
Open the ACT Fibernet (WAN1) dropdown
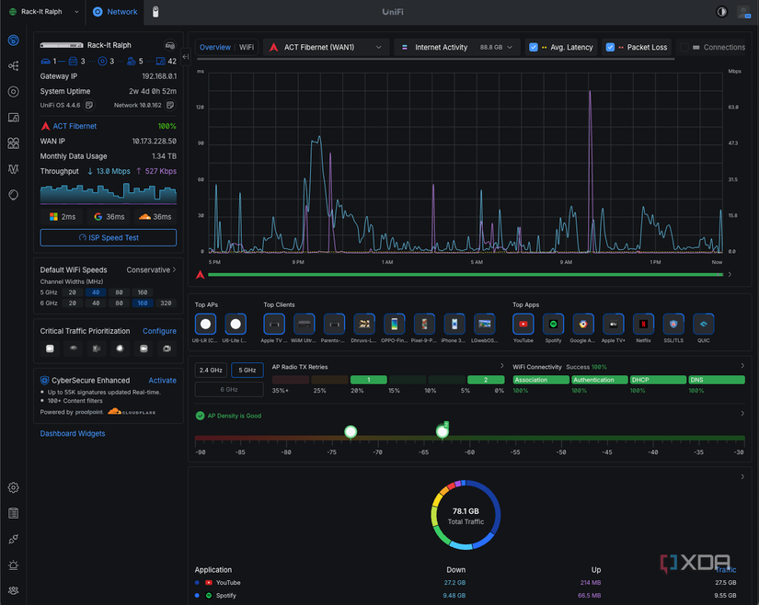329,47
